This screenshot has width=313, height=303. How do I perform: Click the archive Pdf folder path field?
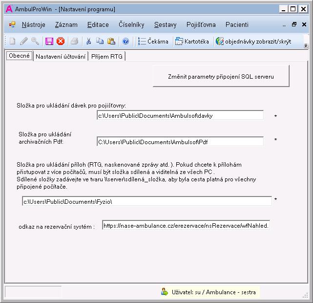click(180, 142)
